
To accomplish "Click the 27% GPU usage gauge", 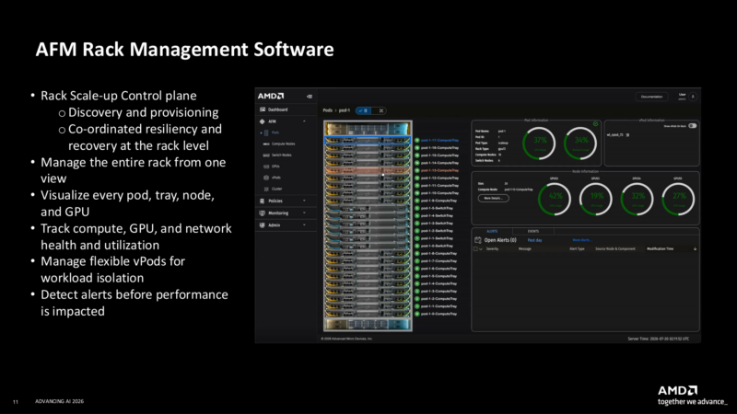I will (x=678, y=199).
